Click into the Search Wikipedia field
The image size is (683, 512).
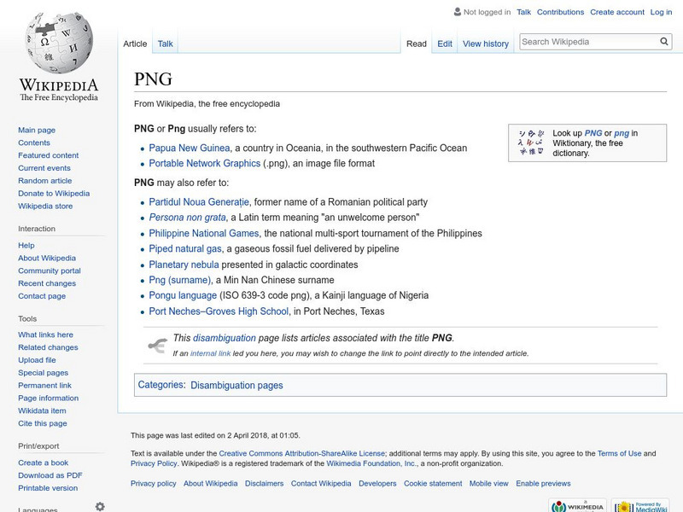coord(589,42)
